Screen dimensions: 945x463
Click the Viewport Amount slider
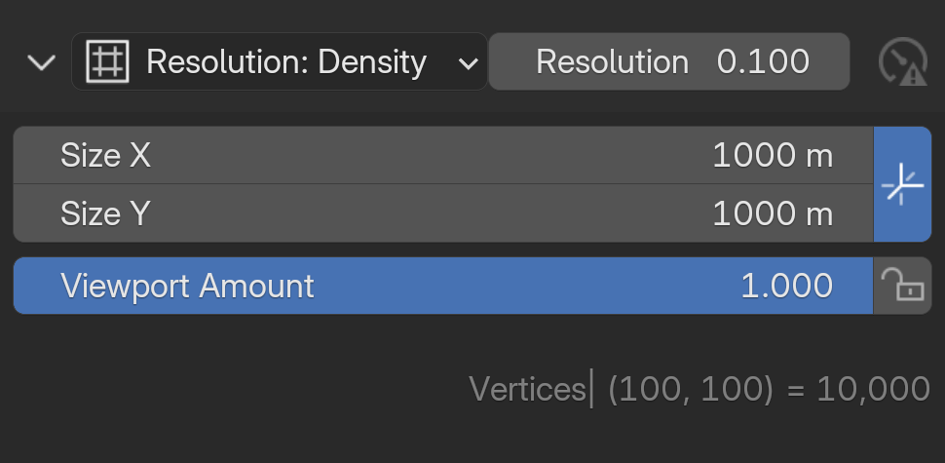443,286
